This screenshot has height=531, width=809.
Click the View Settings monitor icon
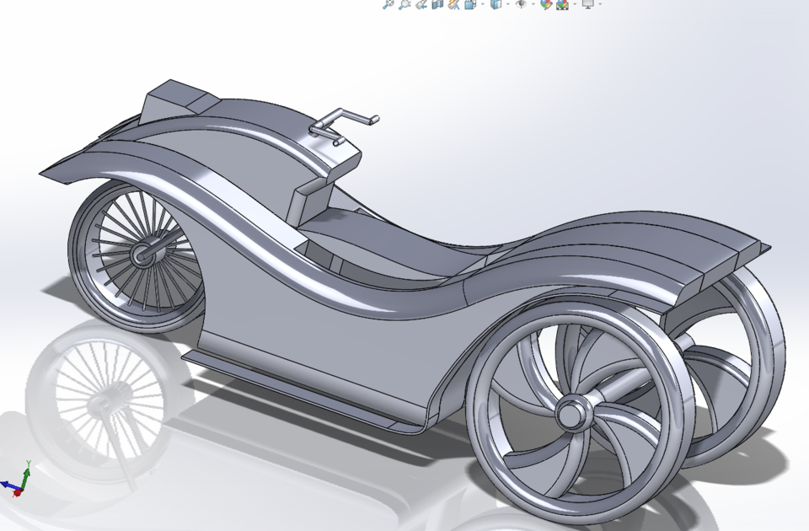(x=588, y=7)
